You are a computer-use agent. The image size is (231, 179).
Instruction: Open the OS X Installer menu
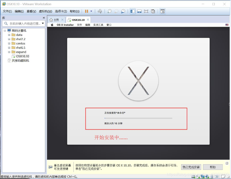tap(65, 25)
